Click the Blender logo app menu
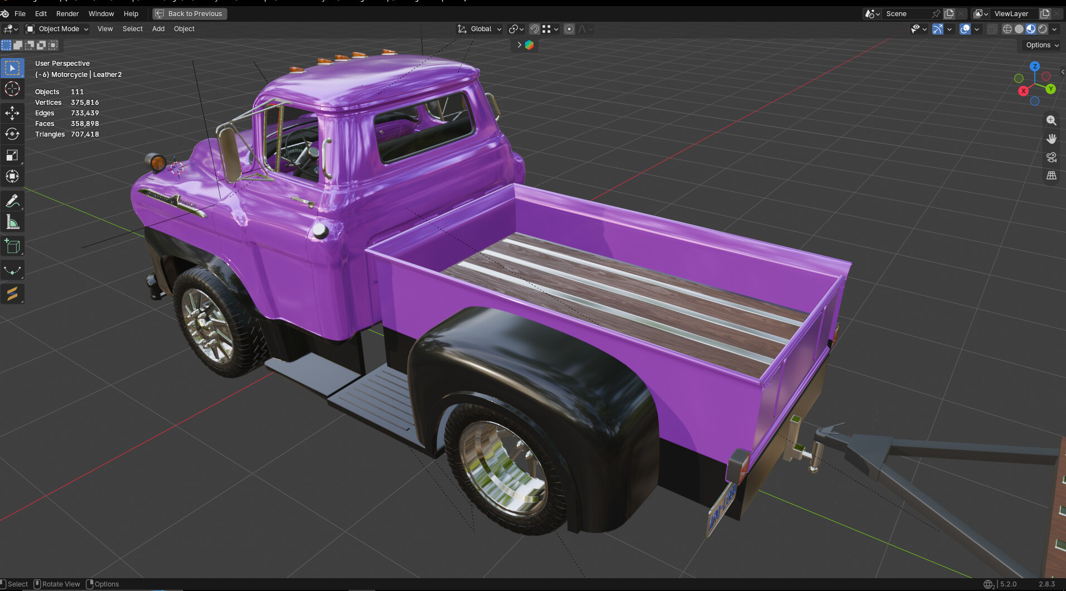1066x591 pixels. coord(5,13)
